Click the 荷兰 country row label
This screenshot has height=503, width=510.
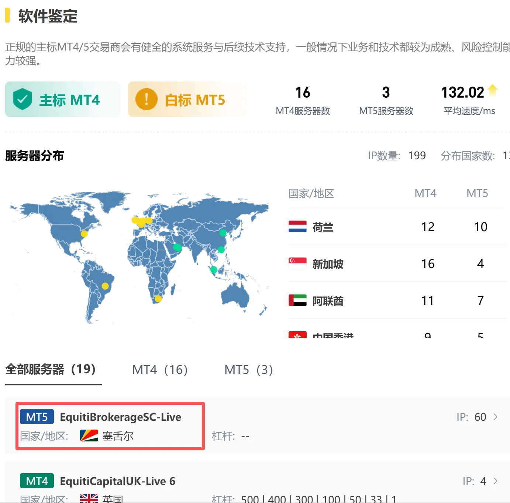(x=323, y=227)
